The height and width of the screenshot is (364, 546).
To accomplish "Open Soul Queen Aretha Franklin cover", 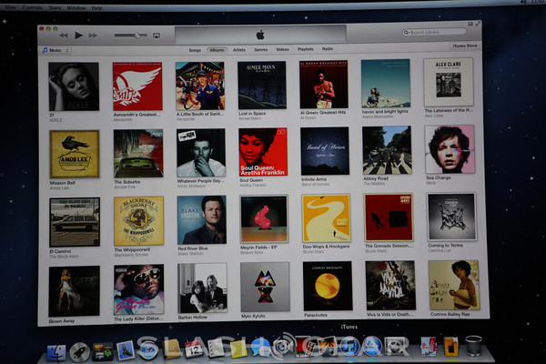I will pos(263,152).
